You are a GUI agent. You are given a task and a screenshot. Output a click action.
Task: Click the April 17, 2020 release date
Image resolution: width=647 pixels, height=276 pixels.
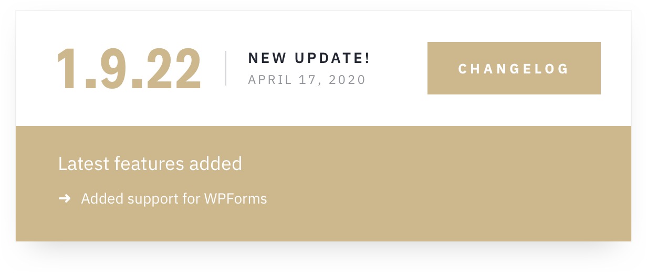307,80
